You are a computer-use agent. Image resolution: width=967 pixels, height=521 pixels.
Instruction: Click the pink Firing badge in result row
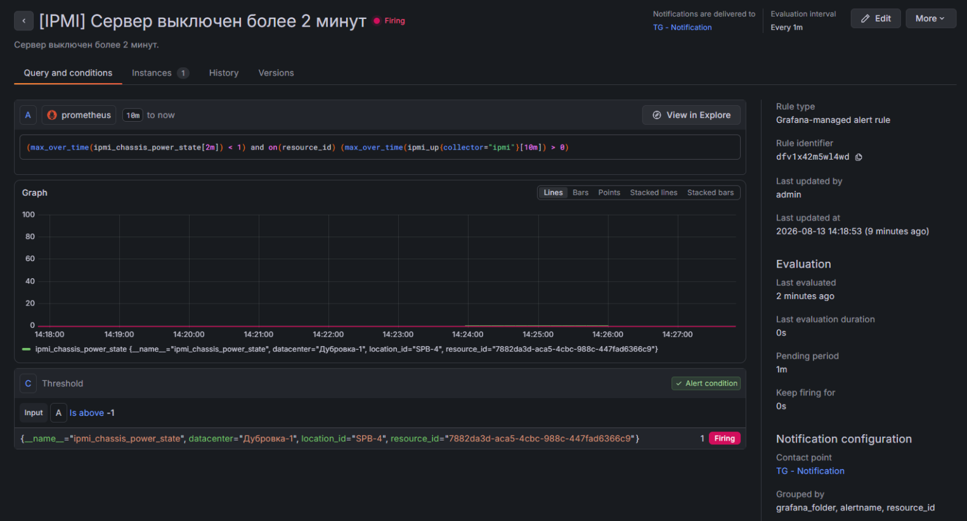[724, 439]
